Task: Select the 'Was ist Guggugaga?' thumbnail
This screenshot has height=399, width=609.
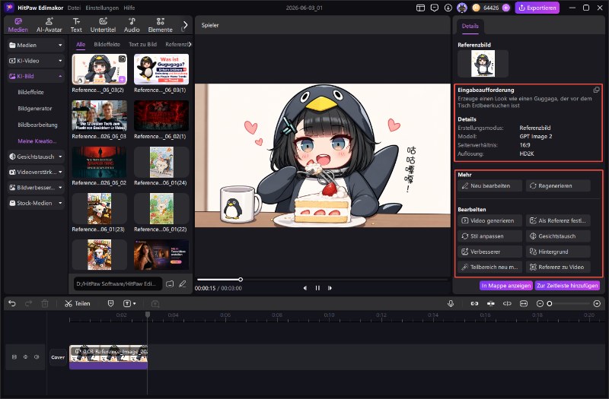Action: point(161,69)
